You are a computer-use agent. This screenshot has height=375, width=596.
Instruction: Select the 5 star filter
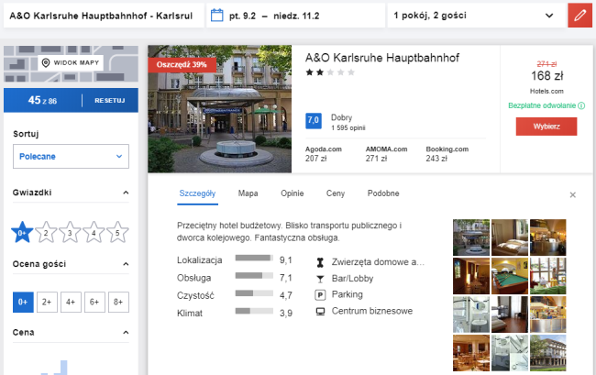coord(117,232)
